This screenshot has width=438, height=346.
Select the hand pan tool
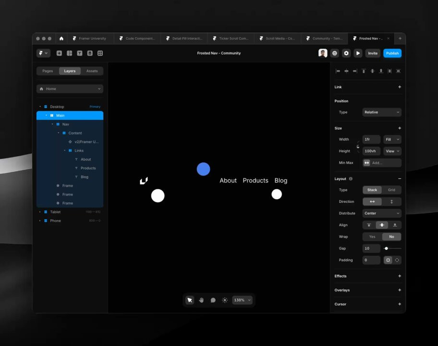(201, 300)
